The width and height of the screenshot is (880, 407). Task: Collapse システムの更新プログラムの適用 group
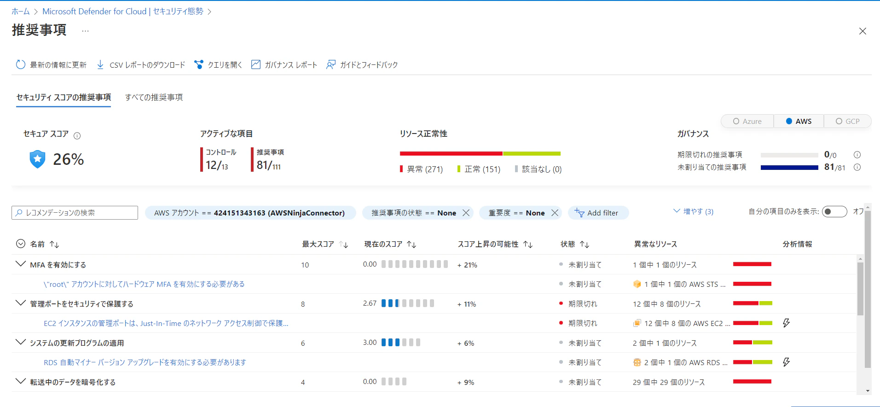click(21, 343)
